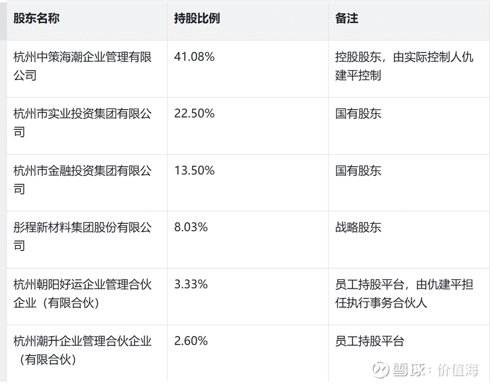493x385 pixels.
Task: Click the 员工持股平台，由仇建平担任执行事务合伙人 remark
Action: [404, 293]
